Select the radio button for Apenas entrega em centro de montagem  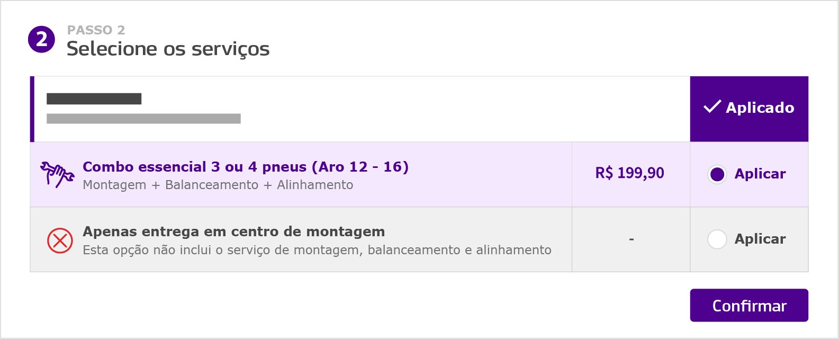click(717, 239)
